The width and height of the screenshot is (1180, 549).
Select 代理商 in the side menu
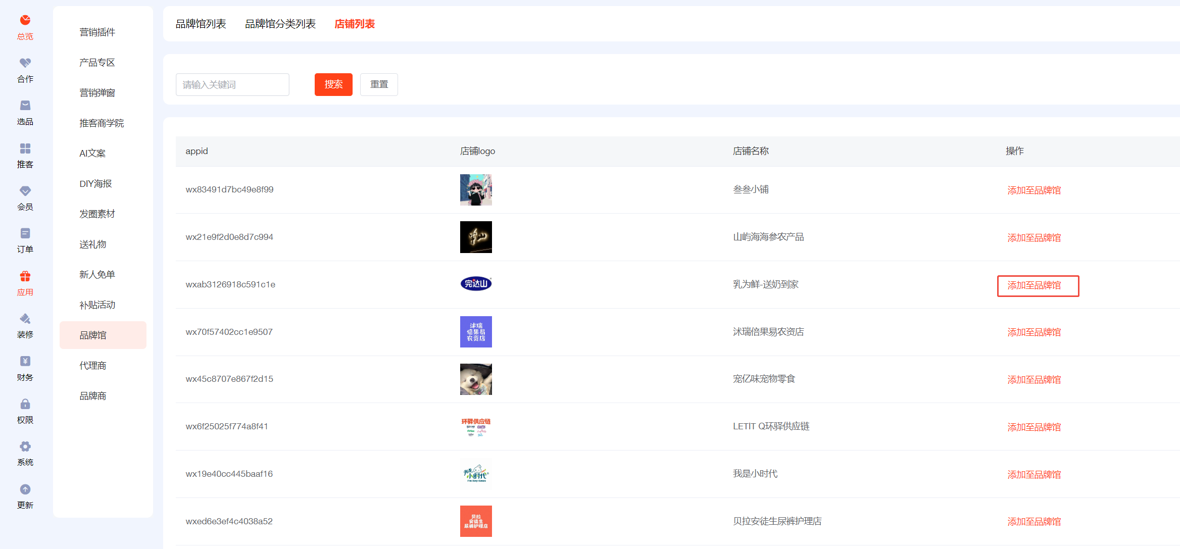93,366
